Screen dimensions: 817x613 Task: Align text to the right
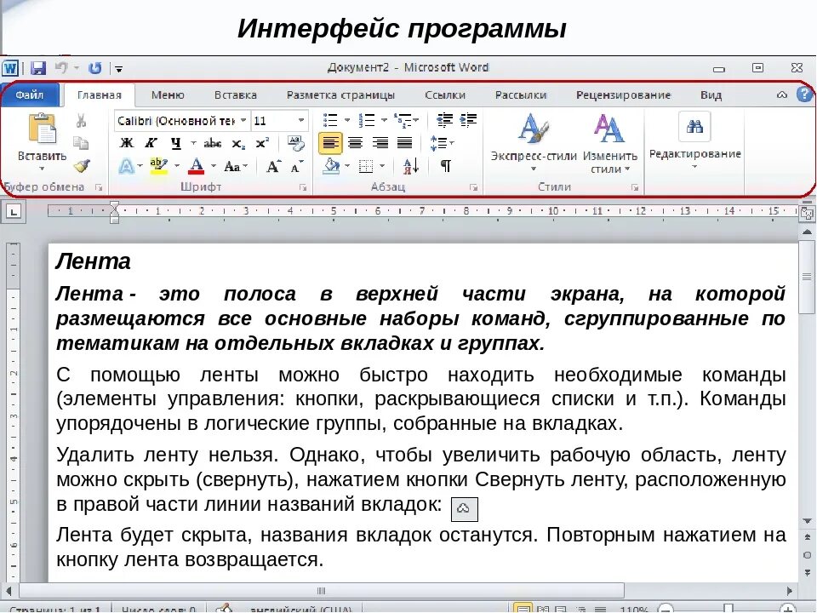(380, 143)
